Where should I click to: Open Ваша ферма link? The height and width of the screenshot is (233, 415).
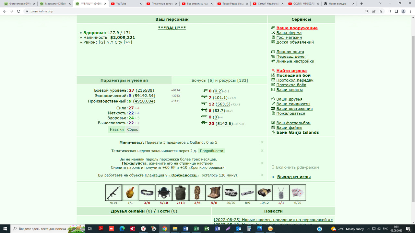tap(289, 33)
